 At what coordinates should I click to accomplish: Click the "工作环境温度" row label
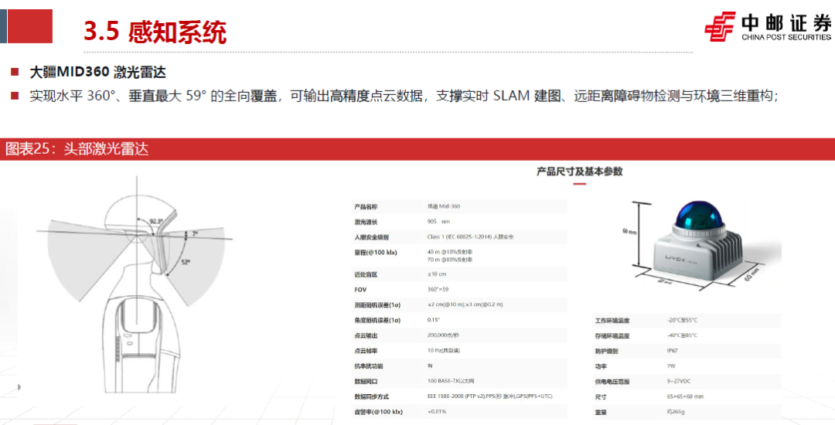pos(612,321)
